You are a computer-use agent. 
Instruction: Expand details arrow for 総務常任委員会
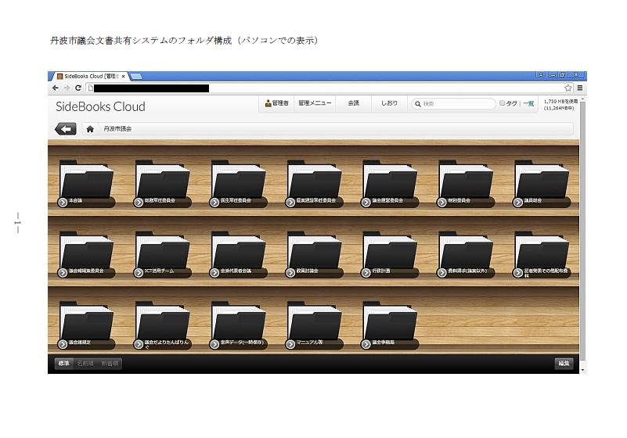[139, 203]
